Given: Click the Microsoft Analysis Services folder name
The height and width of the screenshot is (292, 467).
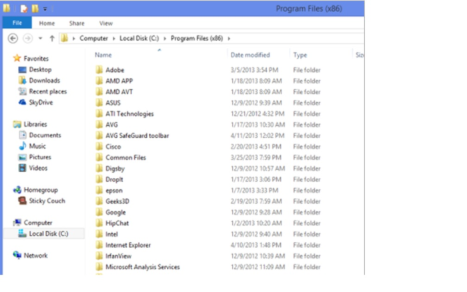Looking at the screenshot, I should coord(143,267).
